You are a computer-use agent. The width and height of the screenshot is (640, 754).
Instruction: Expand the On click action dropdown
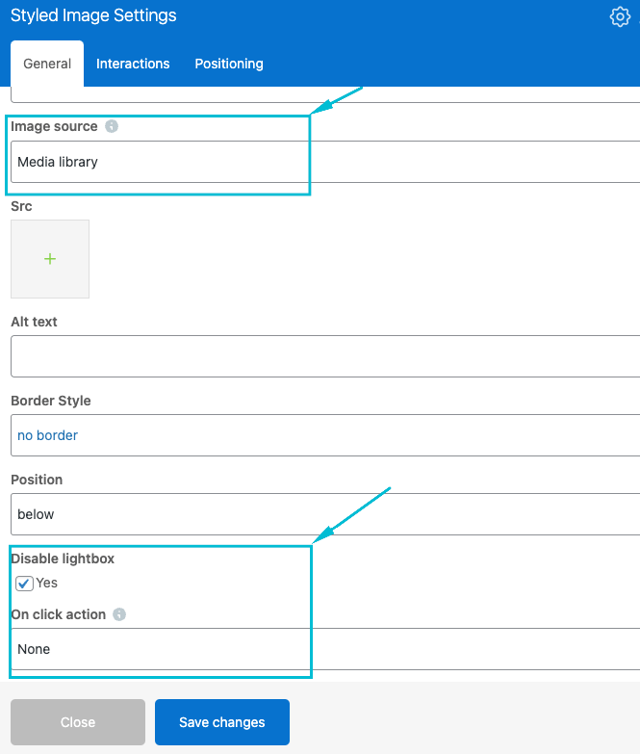coord(325,649)
